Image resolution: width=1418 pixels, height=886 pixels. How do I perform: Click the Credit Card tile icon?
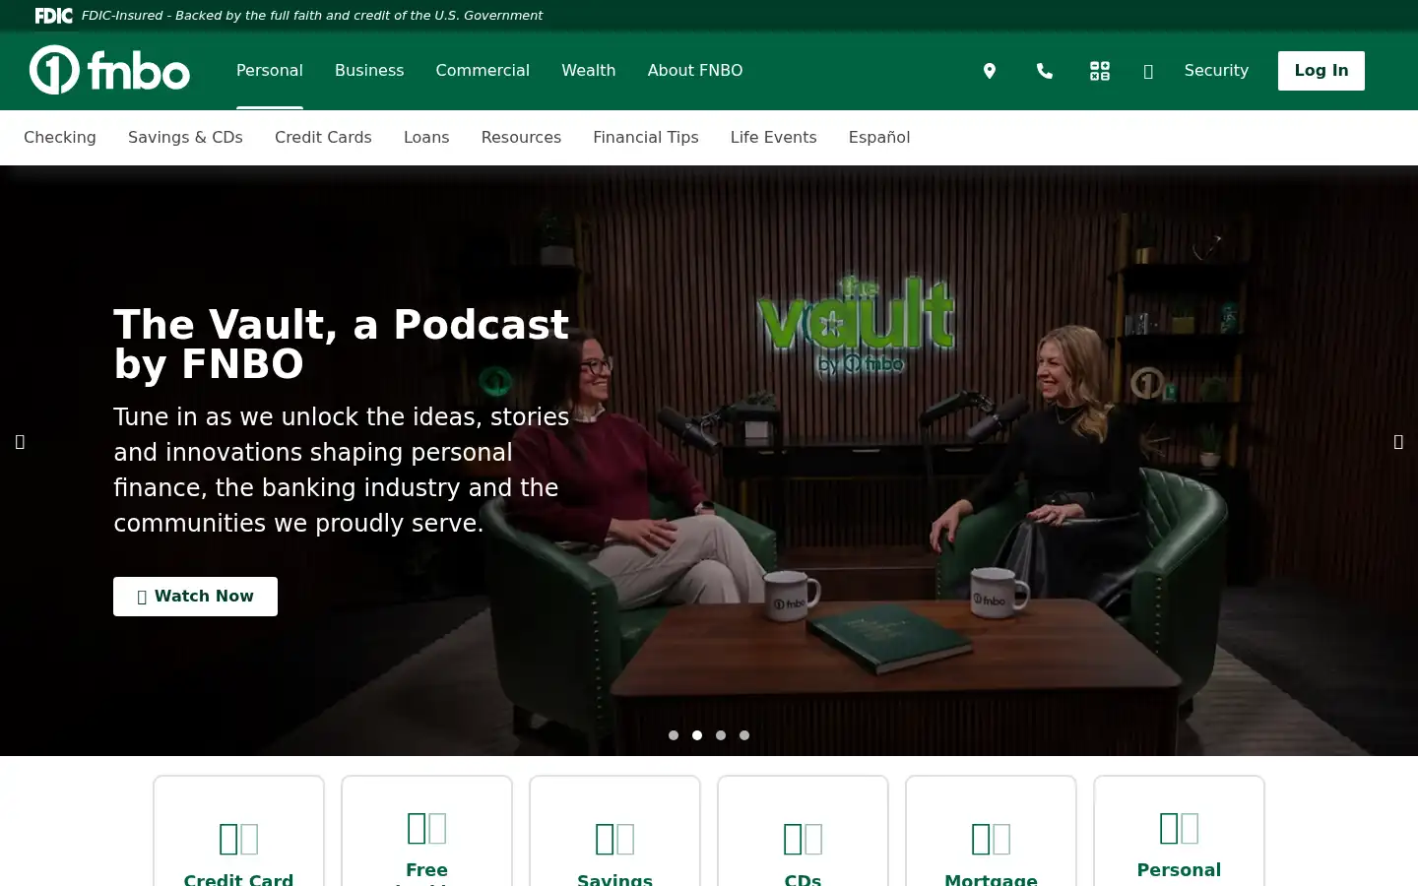tap(238, 839)
